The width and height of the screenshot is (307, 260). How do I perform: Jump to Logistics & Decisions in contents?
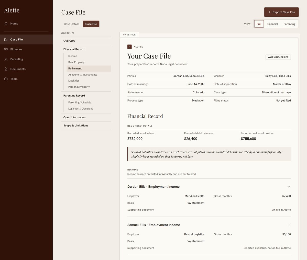[x=89, y=109]
